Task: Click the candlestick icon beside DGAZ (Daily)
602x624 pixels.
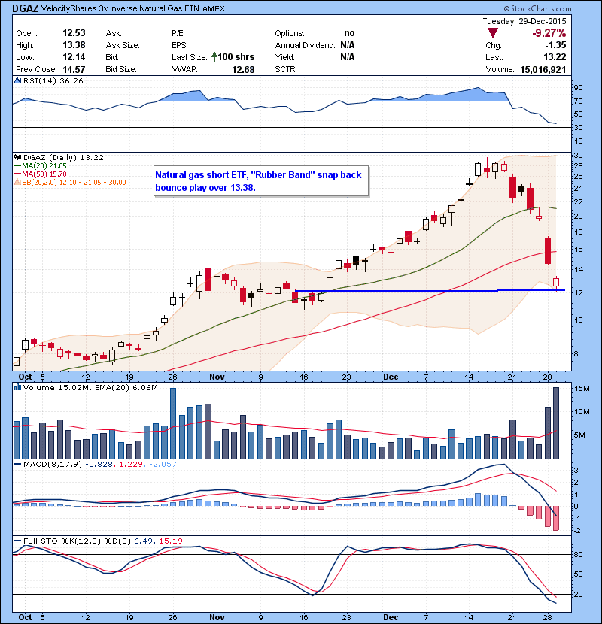Action: coord(17,158)
